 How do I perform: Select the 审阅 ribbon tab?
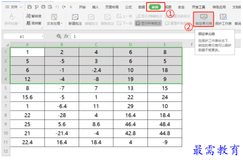(x=155, y=7)
